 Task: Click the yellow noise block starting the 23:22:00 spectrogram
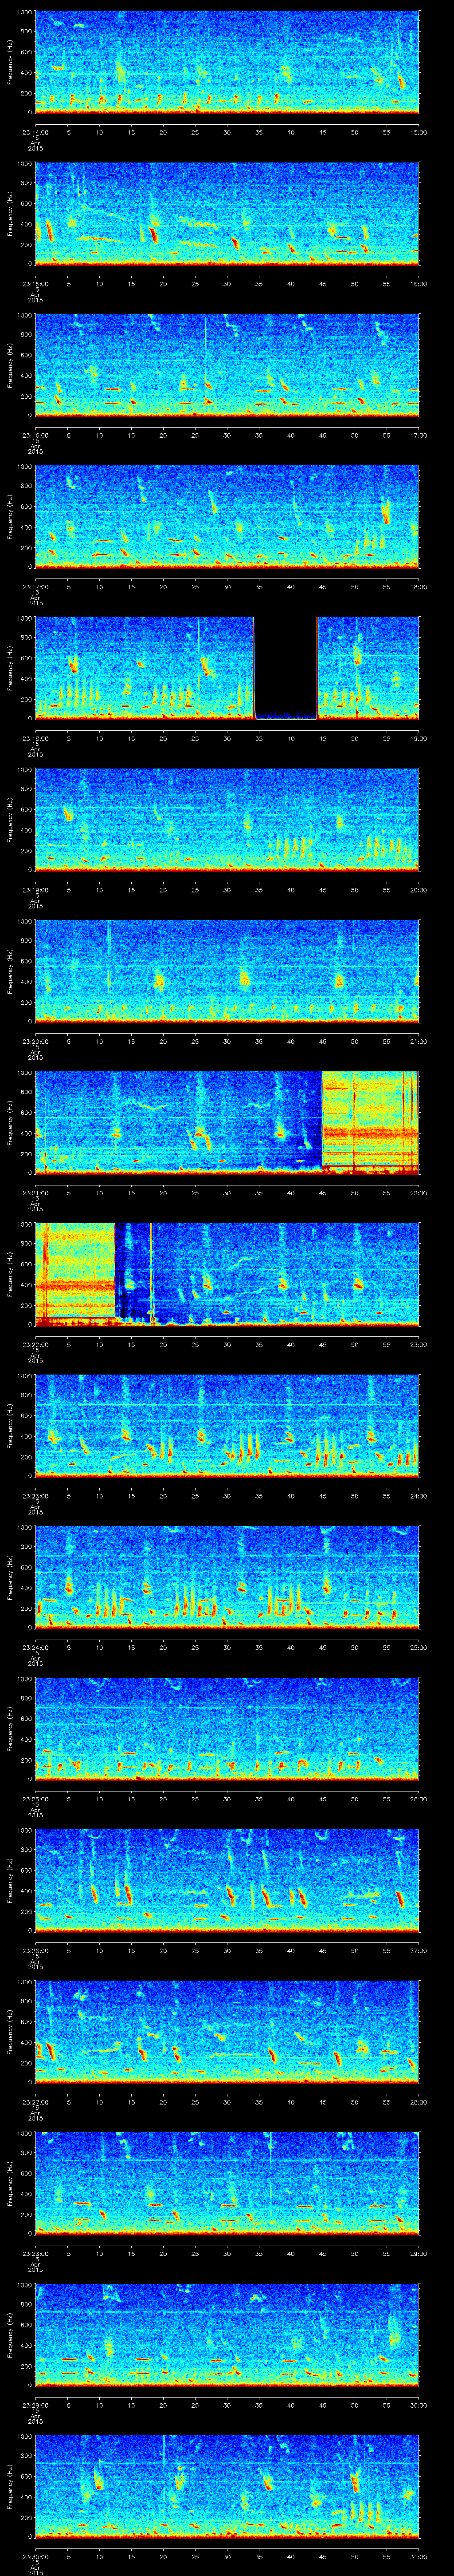click(x=76, y=1274)
